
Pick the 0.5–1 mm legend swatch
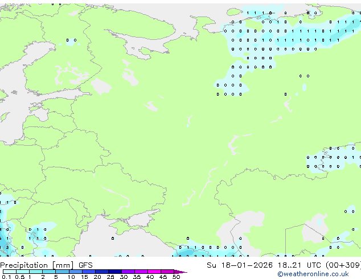click(23, 272)
